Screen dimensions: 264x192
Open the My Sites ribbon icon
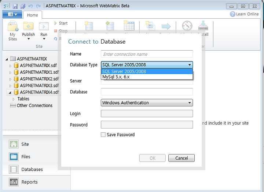click(x=13, y=26)
